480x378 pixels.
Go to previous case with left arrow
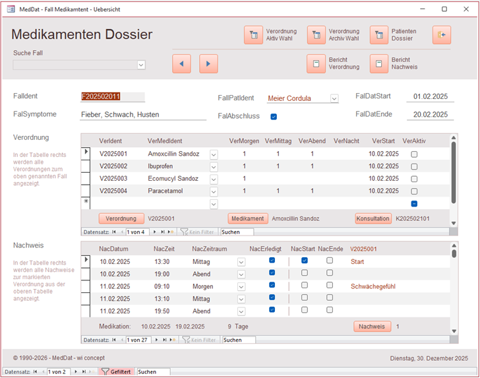click(x=181, y=63)
